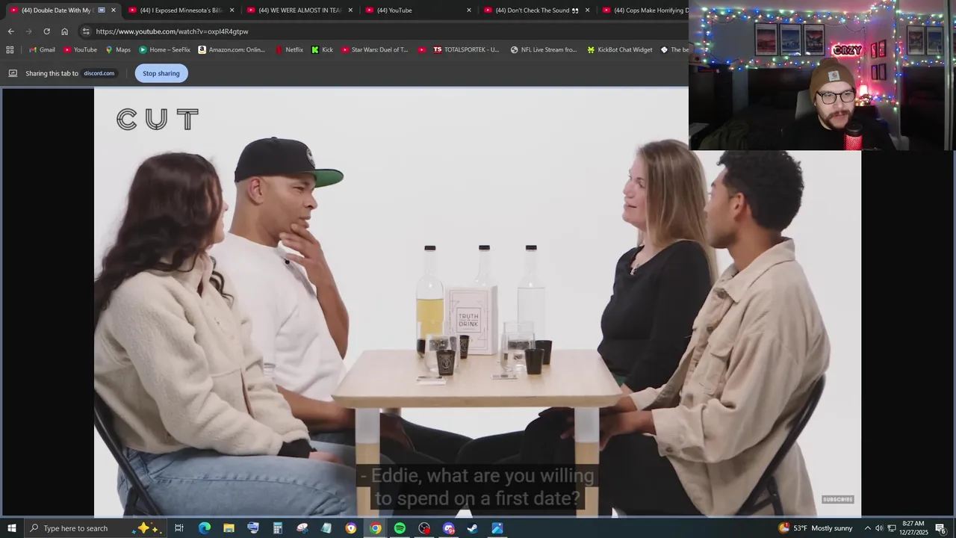Click the video to pause playback
Screen dimensions: 956x538
point(477,302)
